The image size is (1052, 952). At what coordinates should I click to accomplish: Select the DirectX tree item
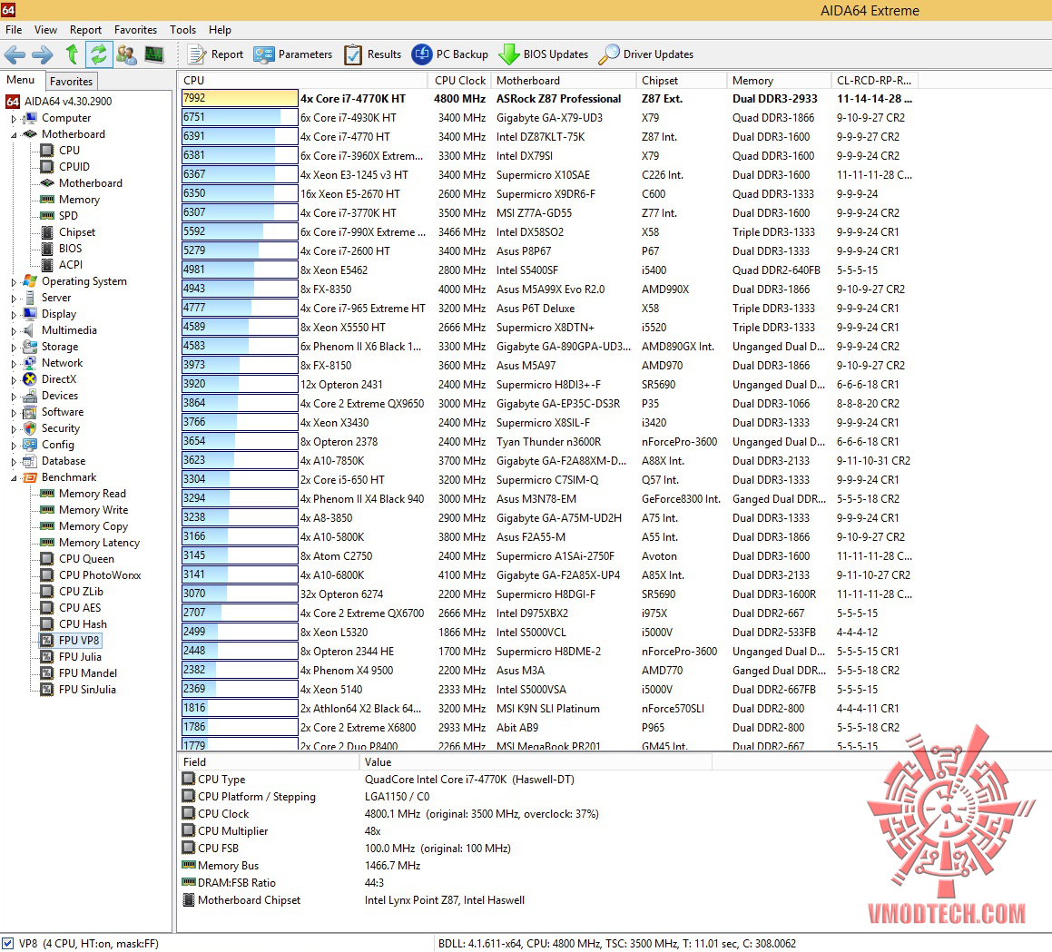[x=59, y=379]
